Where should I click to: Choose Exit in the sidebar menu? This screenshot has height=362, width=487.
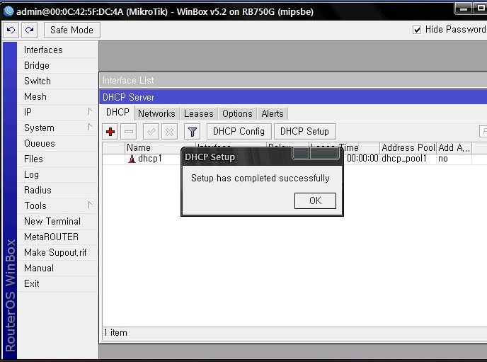pos(58,283)
